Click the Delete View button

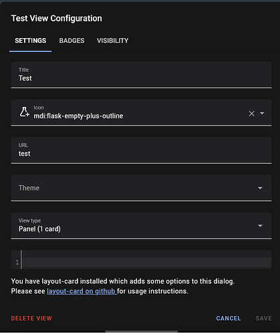click(x=31, y=319)
